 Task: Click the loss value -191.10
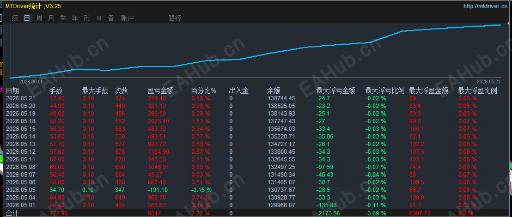tap(158, 190)
